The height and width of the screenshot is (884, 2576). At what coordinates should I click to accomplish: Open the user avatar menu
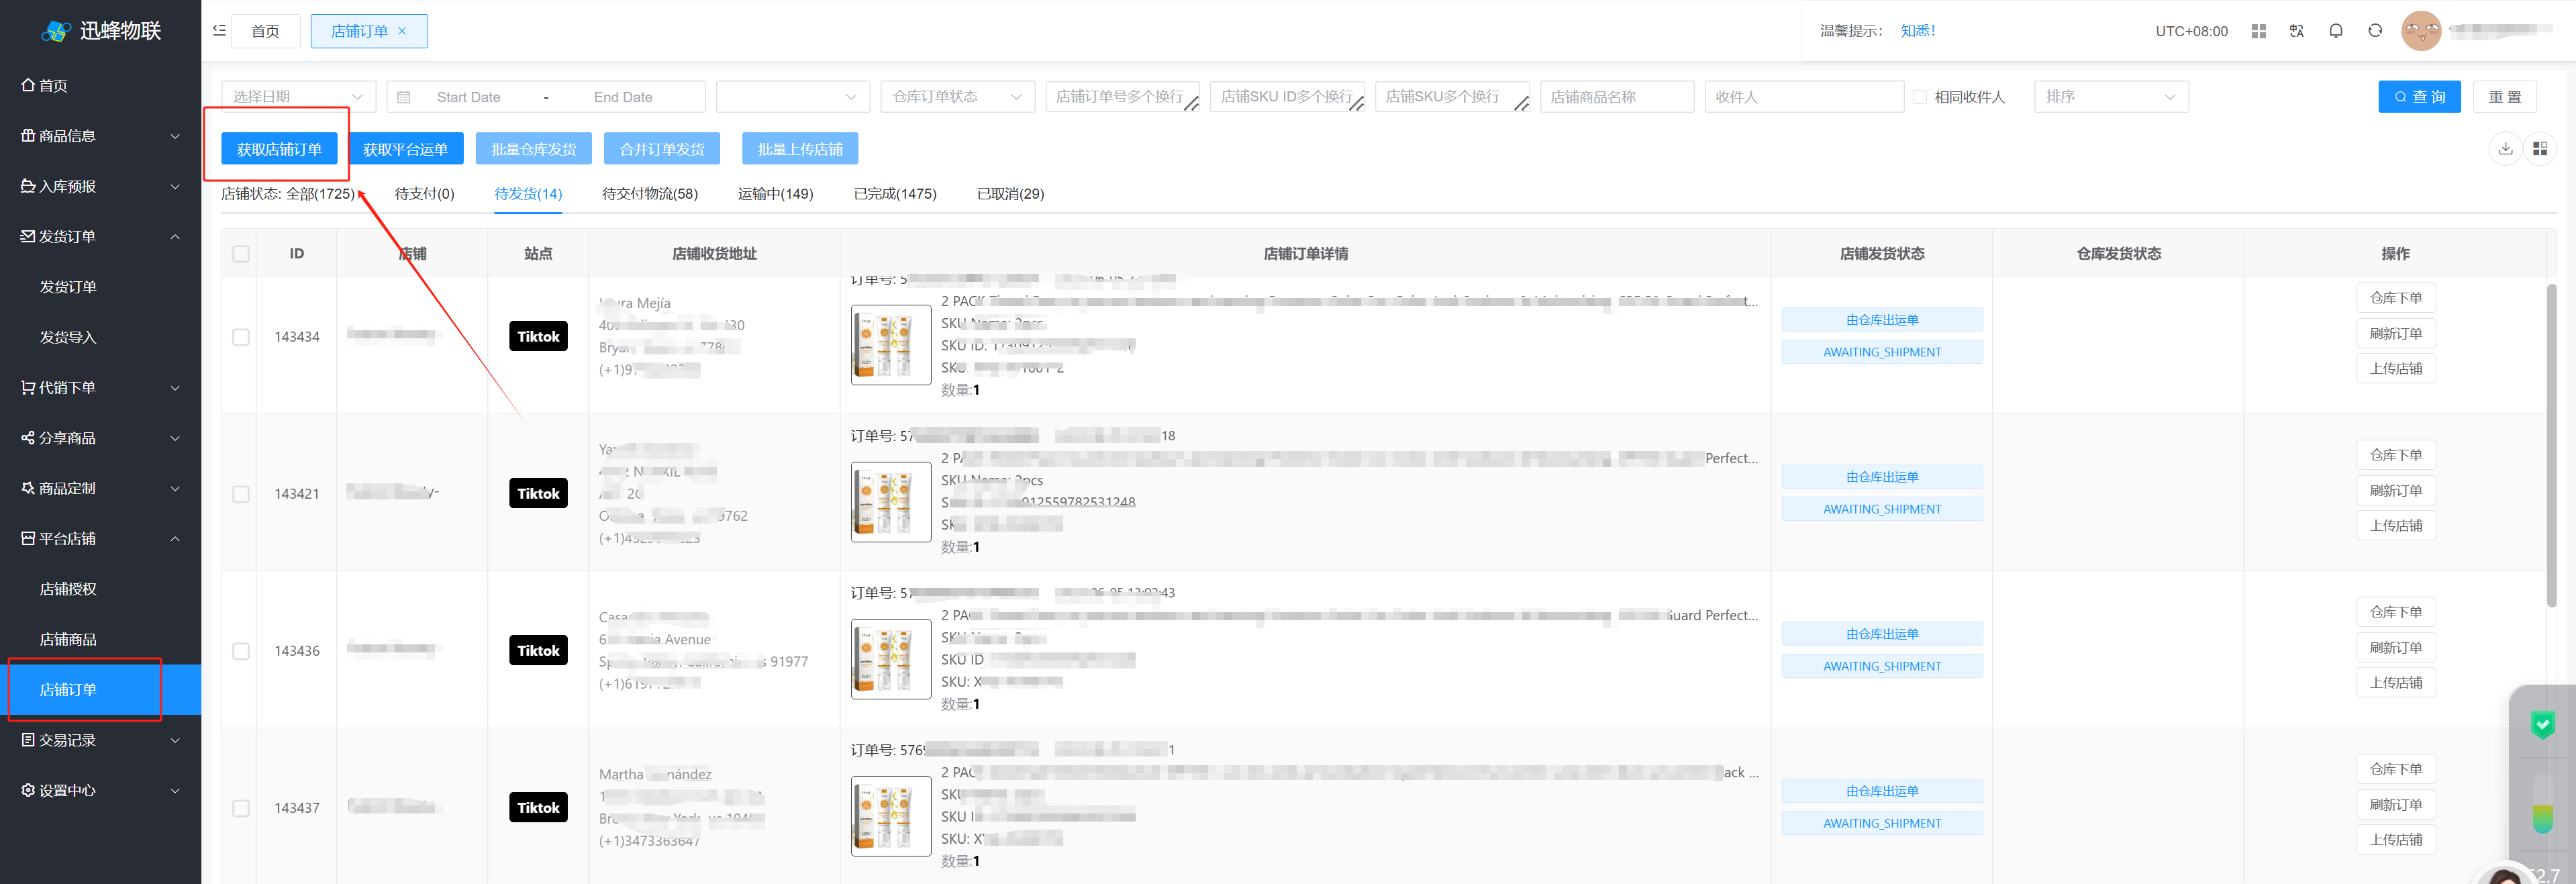pyautogui.click(x=2421, y=31)
